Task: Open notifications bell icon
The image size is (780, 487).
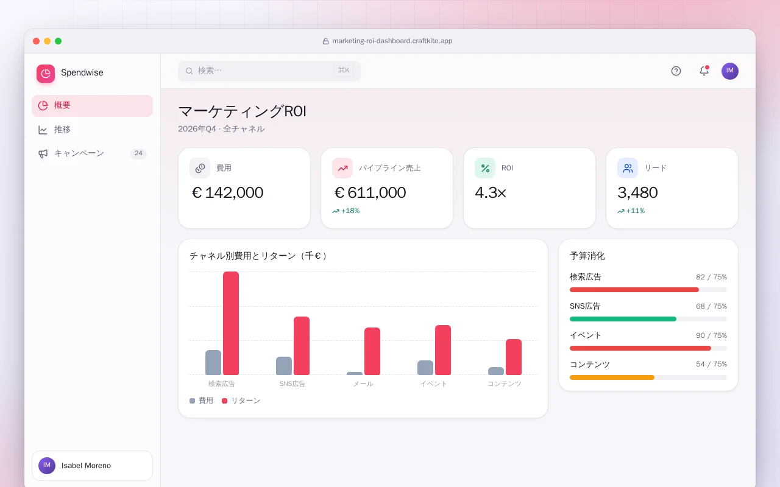Action: coord(704,71)
